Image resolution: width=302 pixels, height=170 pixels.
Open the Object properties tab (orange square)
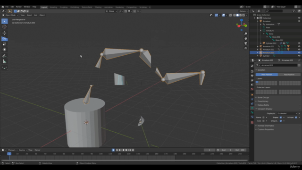pyautogui.click(x=252, y=95)
